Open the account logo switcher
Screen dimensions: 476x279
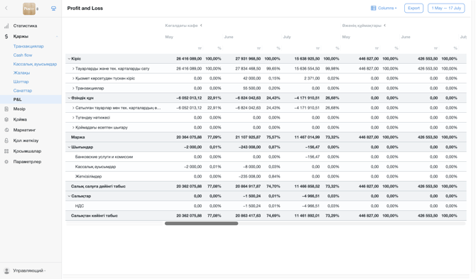click(x=31, y=9)
